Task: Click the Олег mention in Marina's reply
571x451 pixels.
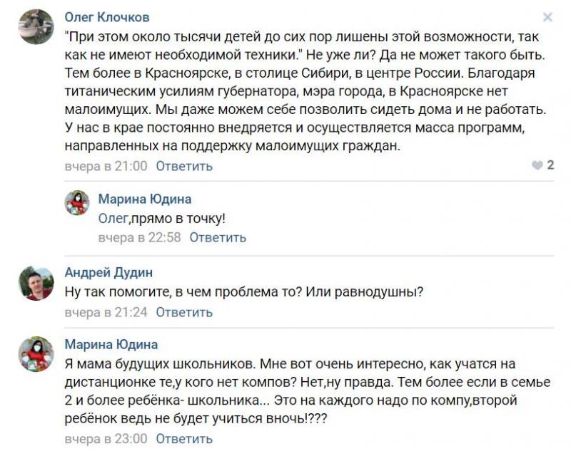Action: pyautogui.click(x=113, y=219)
